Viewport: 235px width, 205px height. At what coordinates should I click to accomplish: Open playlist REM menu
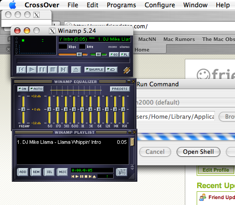(x=36, y=172)
